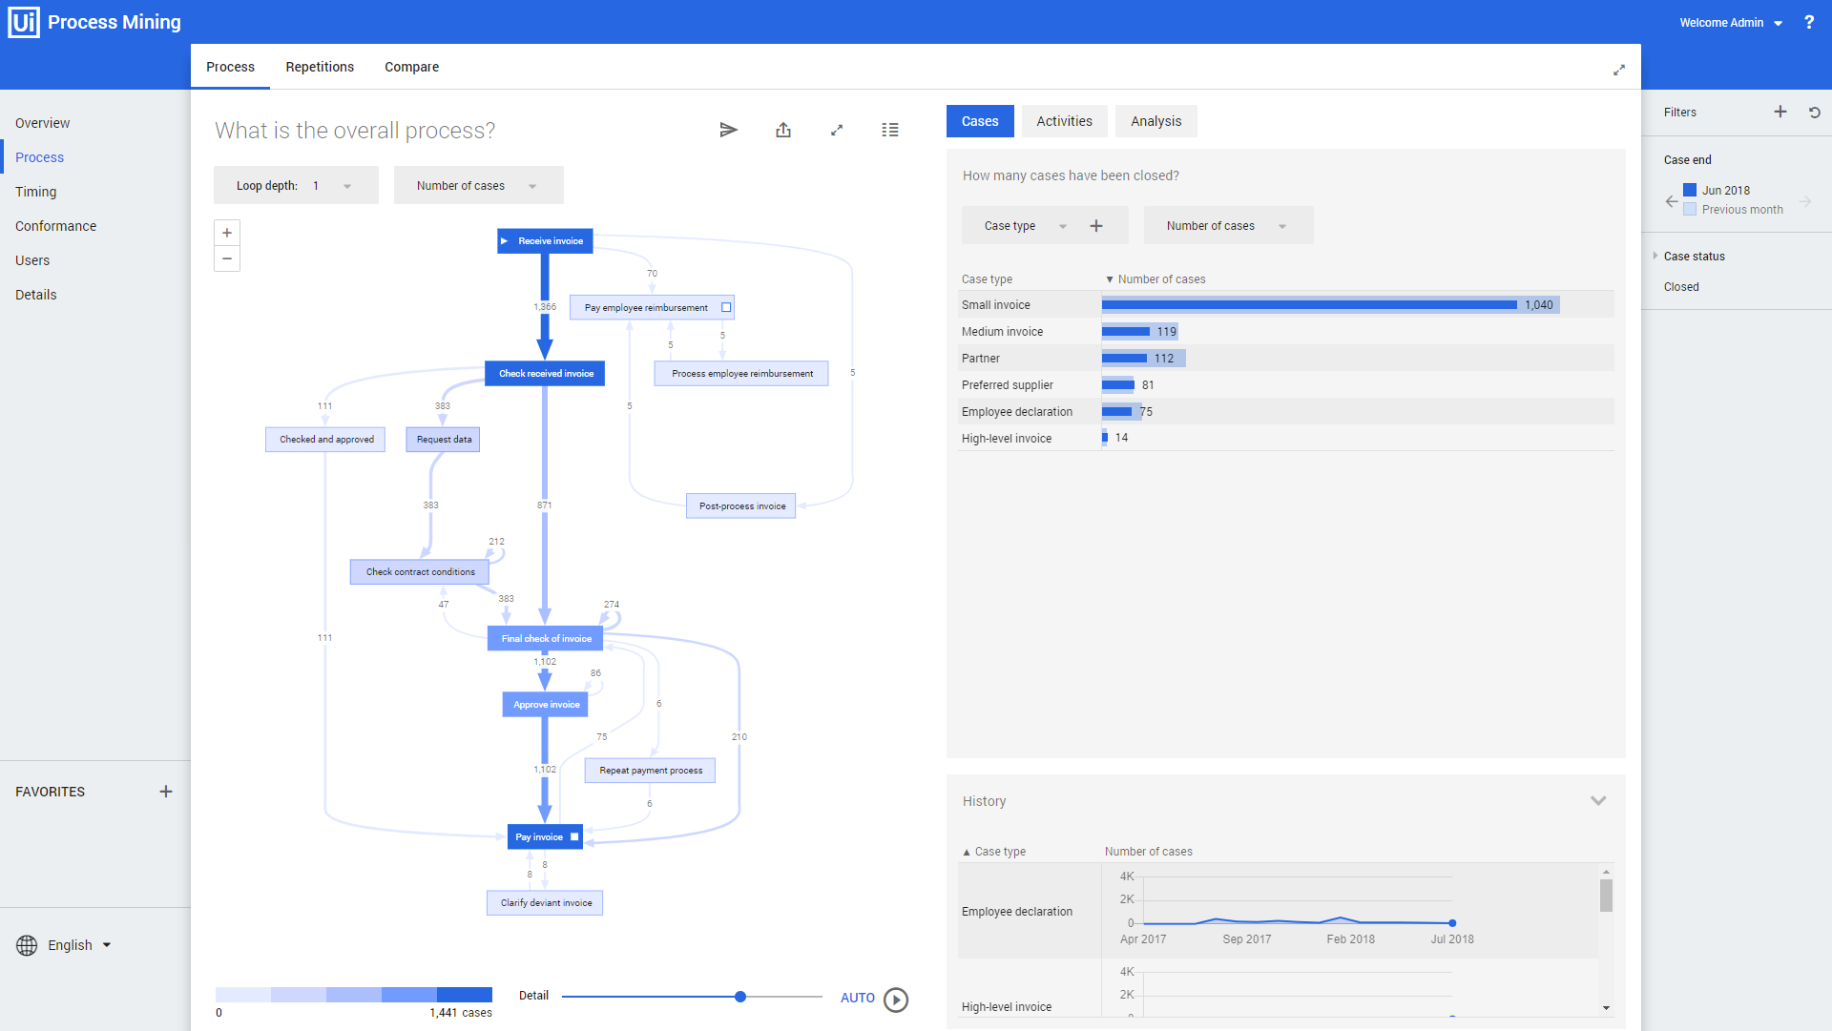1832x1031 pixels.
Task: Toggle the Pay employee reimbursement checkbox
Action: 726,307
